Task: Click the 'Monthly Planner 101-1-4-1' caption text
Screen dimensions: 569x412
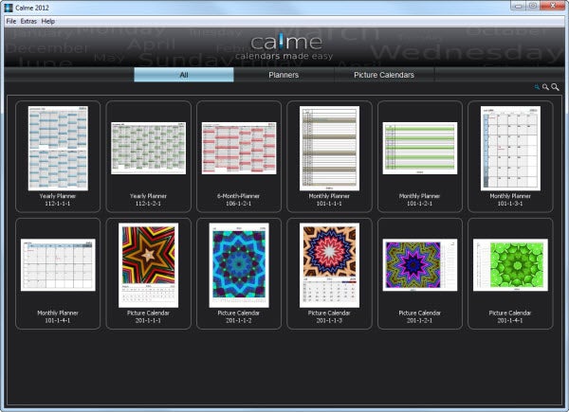Action: coord(58,316)
